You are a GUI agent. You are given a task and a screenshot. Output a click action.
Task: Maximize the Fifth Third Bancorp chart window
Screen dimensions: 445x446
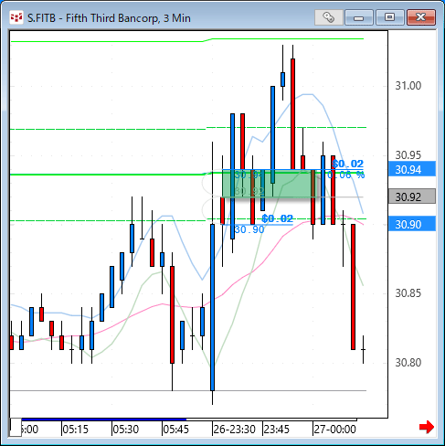389,17
